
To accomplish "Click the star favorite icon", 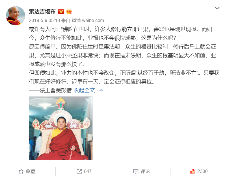I will 21,171.
